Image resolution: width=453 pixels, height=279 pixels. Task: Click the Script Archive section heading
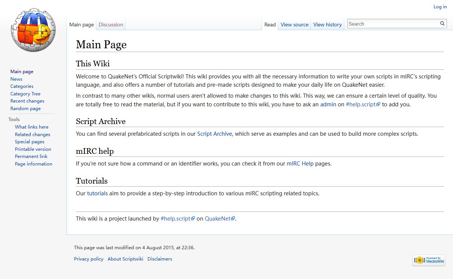click(x=101, y=121)
